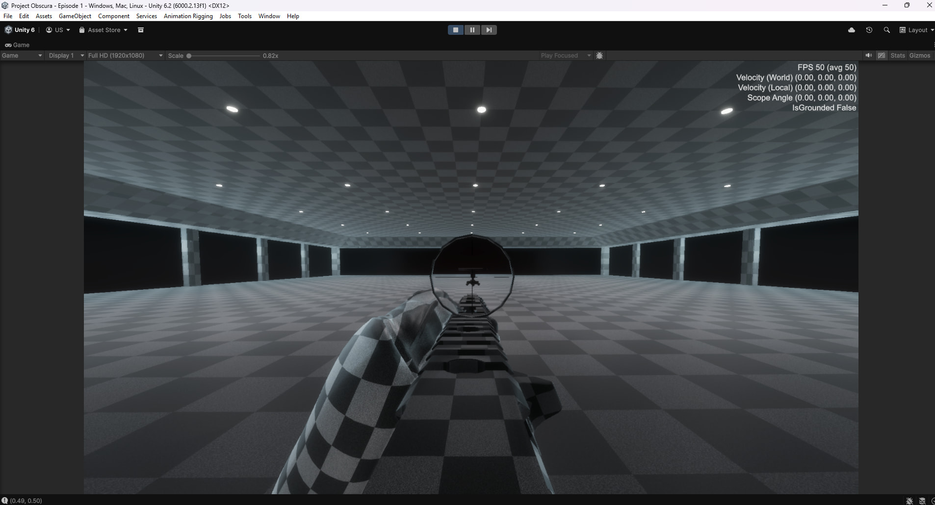This screenshot has width=935, height=505.
Task: Open the Layout selector at top right
Action: [916, 29]
